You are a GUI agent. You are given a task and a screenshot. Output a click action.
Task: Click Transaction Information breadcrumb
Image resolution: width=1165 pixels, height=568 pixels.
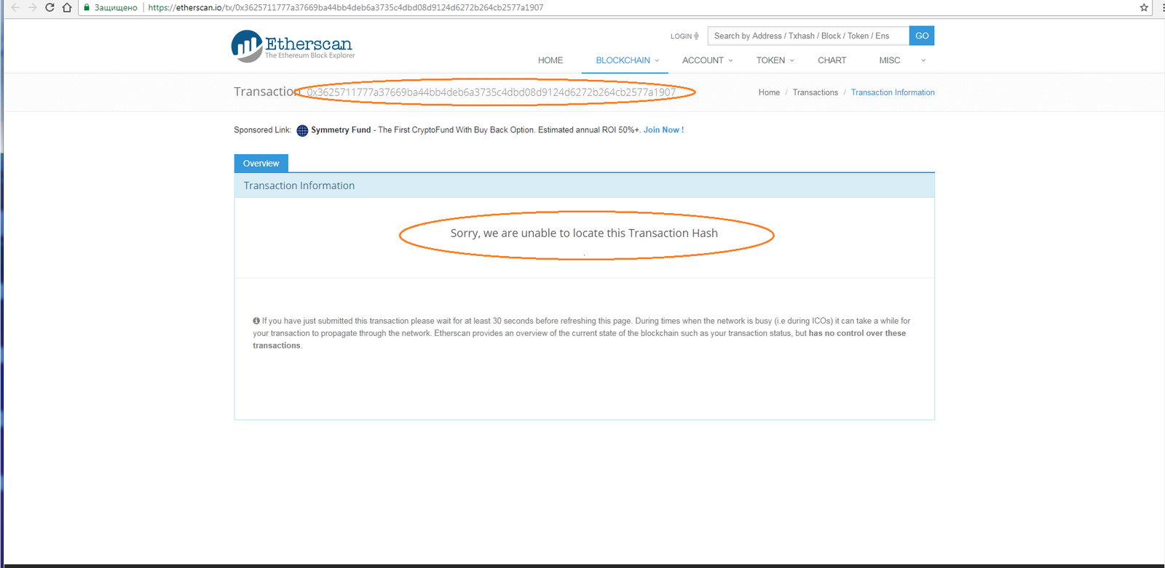click(x=893, y=92)
